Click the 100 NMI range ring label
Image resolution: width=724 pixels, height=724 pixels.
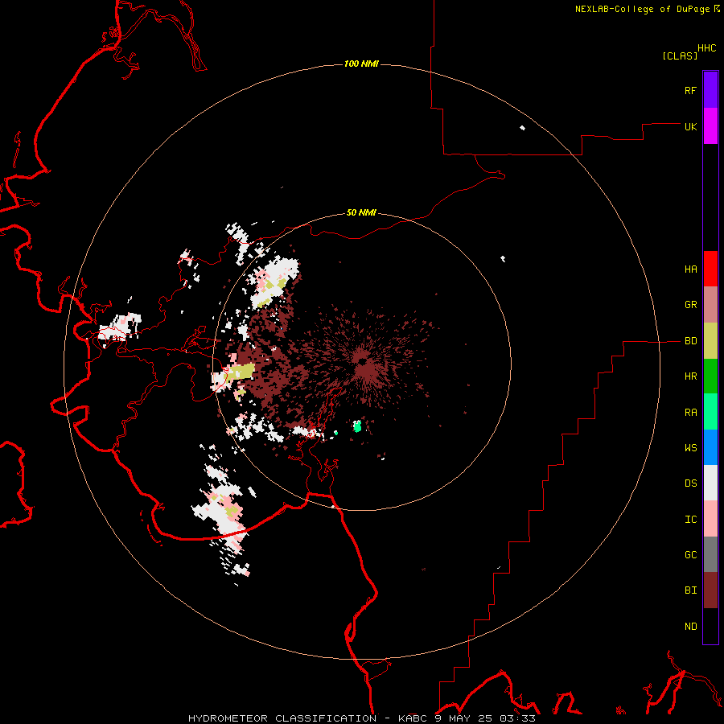coord(361,64)
